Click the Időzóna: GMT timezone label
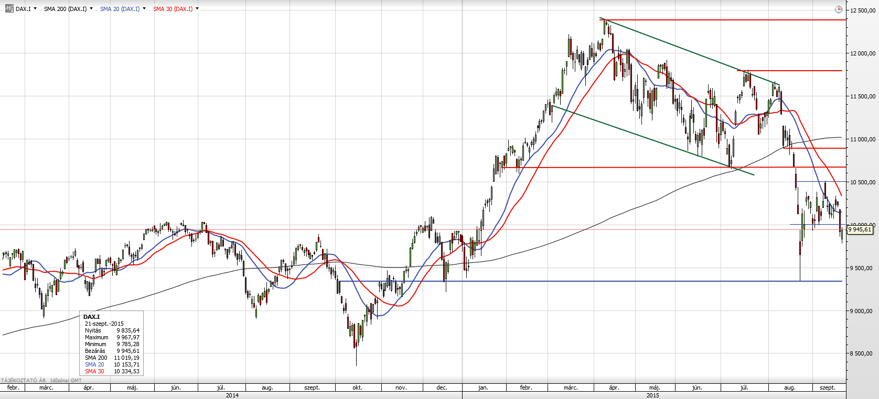Screen dimensions: 879x399 click(x=66, y=381)
